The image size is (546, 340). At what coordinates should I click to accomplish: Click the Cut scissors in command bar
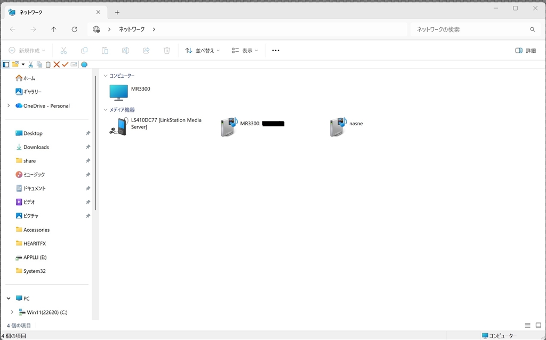(x=63, y=51)
